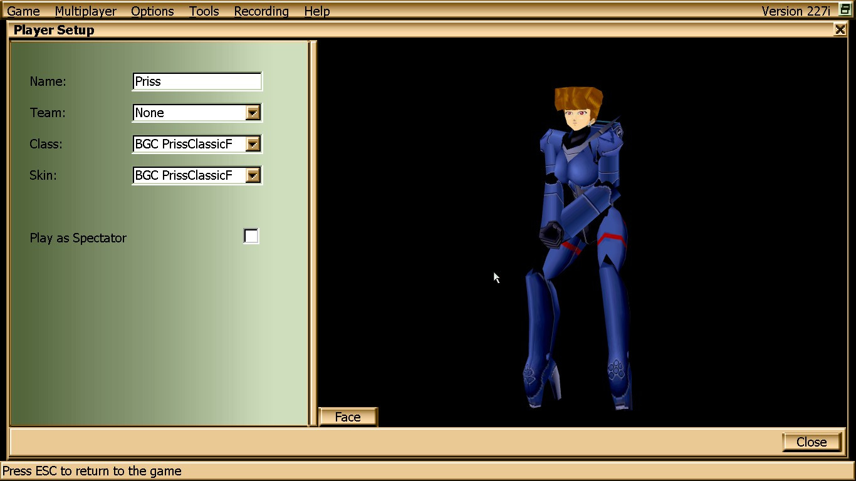Image resolution: width=856 pixels, height=481 pixels.
Task: Expand the Class dropdown arrow
Action: pyautogui.click(x=253, y=144)
